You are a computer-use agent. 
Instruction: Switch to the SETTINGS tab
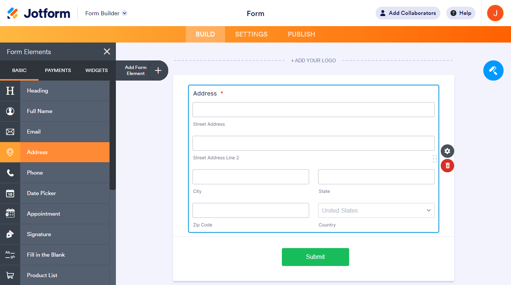251,34
